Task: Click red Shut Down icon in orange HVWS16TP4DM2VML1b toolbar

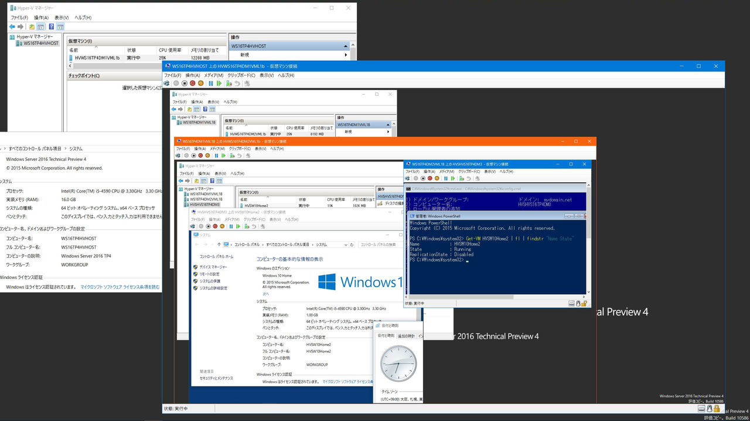Action: (x=200, y=156)
